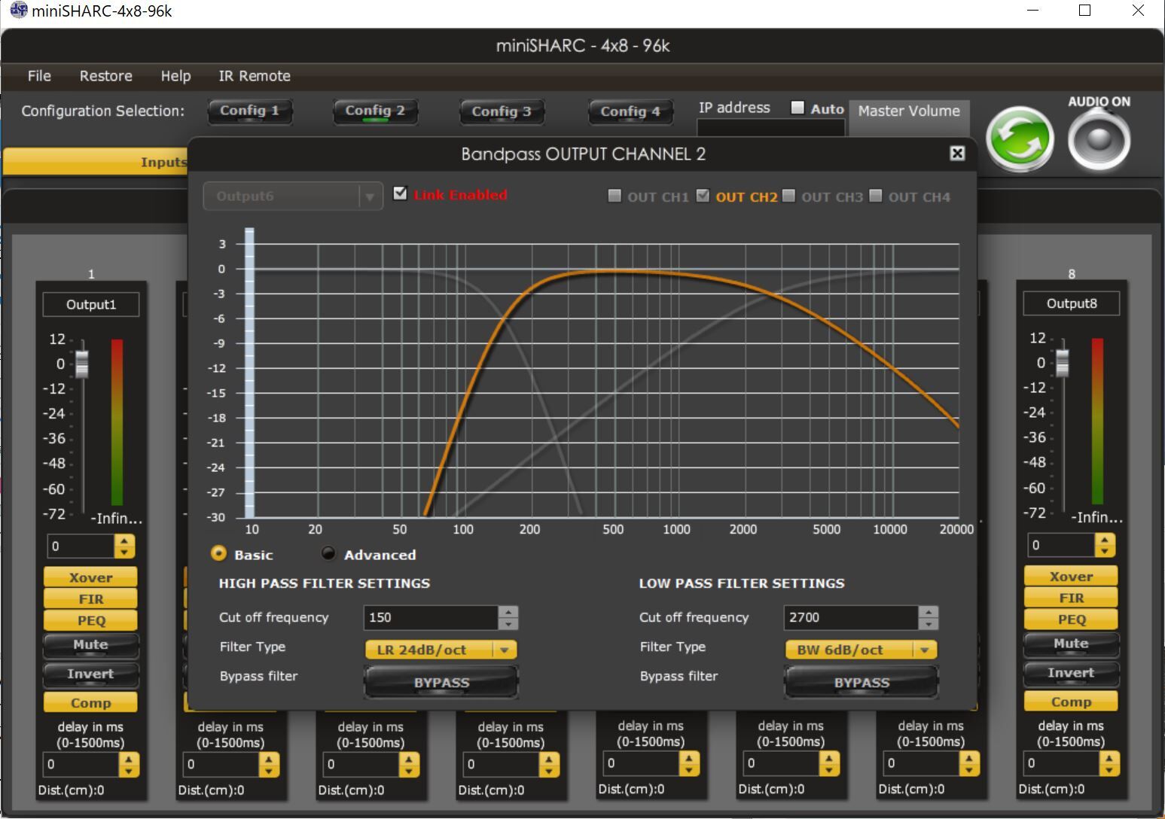The image size is (1165, 819).
Task: Open high pass Filter Type dropdown LR 24dB/oct
Action: tap(441, 650)
